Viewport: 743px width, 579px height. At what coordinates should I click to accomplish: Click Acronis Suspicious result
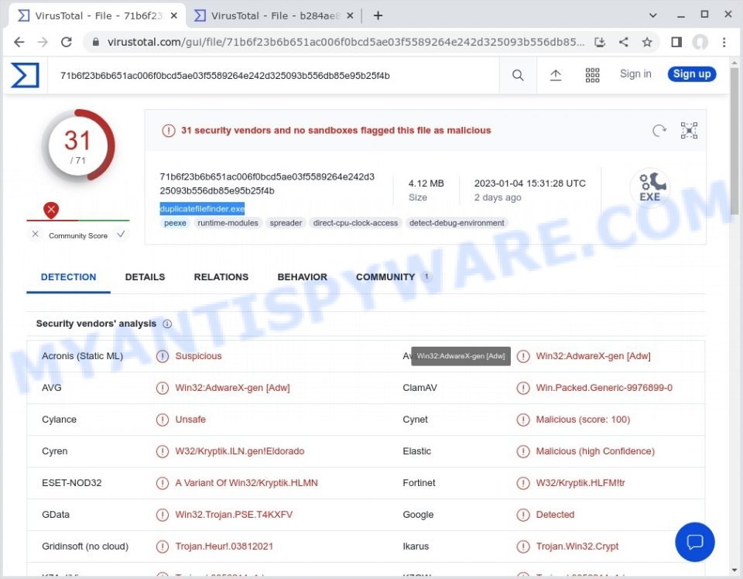[199, 356]
